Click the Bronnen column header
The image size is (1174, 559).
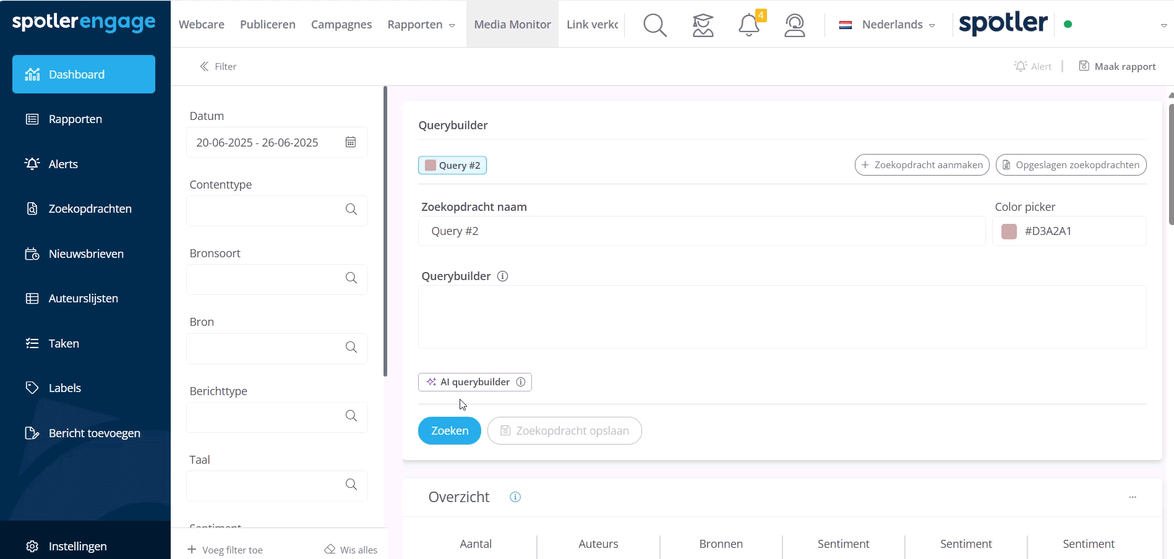coord(721,544)
